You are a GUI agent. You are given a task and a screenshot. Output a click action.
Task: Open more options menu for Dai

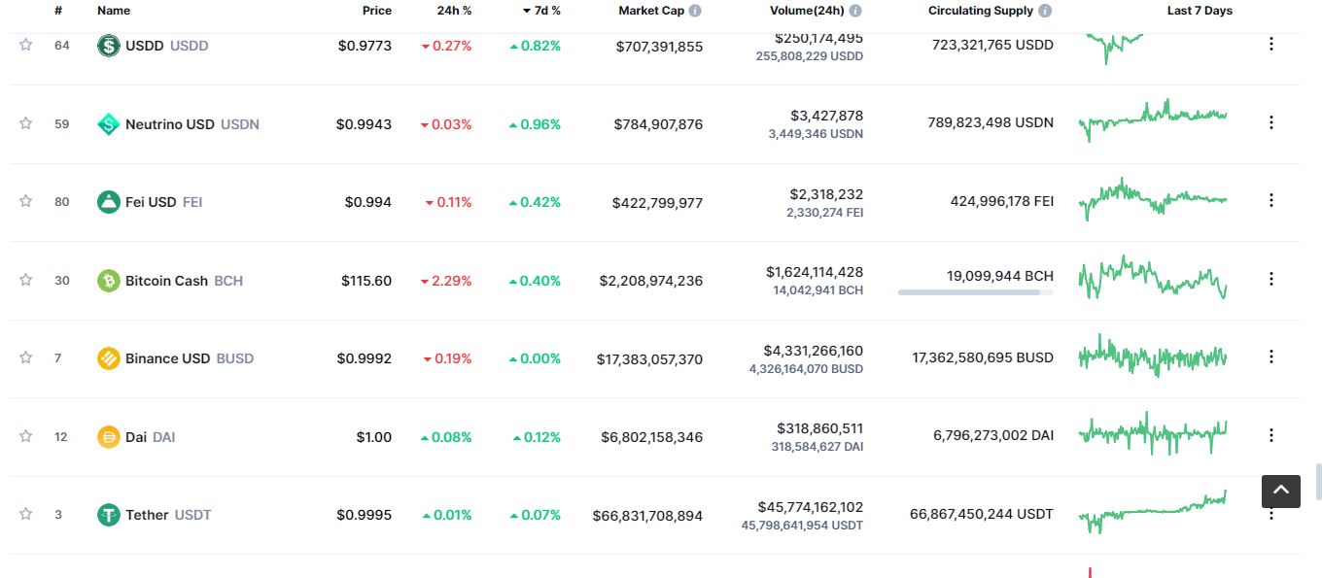click(1271, 435)
